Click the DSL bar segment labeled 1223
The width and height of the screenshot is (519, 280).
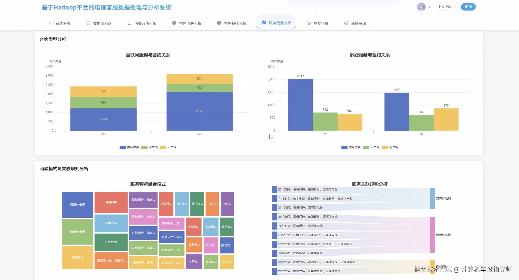(103, 119)
